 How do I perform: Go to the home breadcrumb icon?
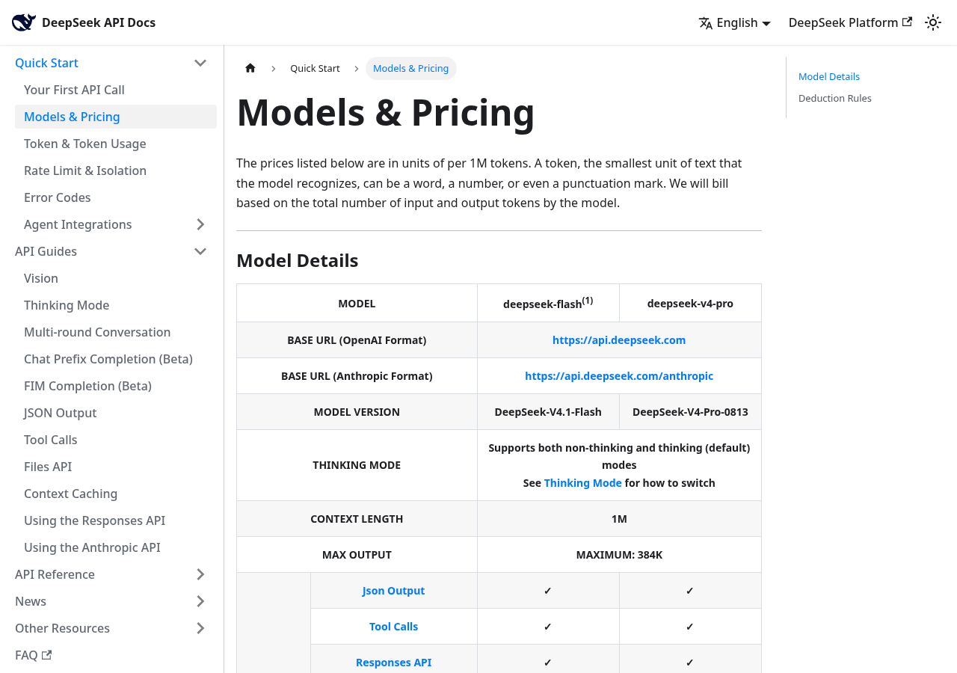pos(250,68)
